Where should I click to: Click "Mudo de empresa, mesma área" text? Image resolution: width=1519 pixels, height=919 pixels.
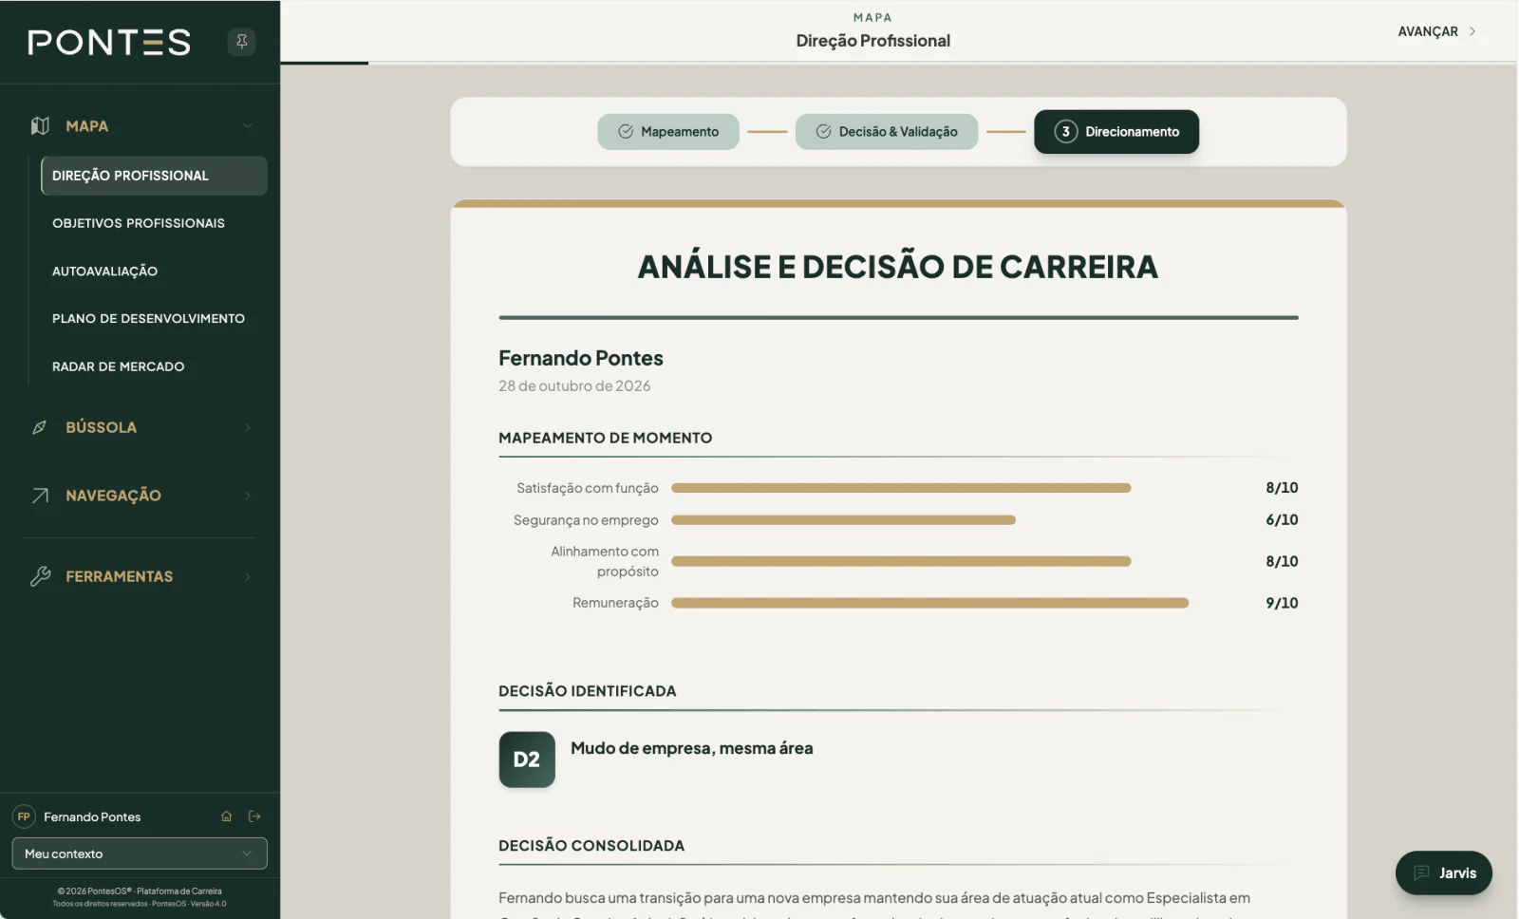pos(691,748)
